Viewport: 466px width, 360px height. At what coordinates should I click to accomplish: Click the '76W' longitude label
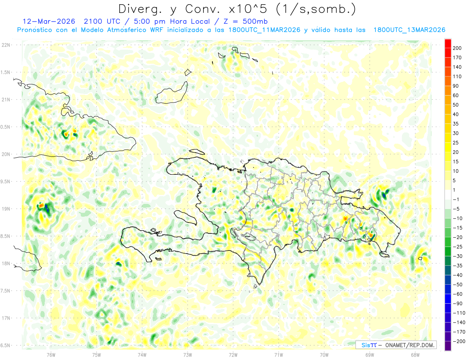[51, 355]
